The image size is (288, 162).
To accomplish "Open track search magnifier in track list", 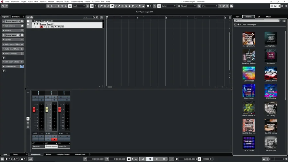I will click(101, 17).
